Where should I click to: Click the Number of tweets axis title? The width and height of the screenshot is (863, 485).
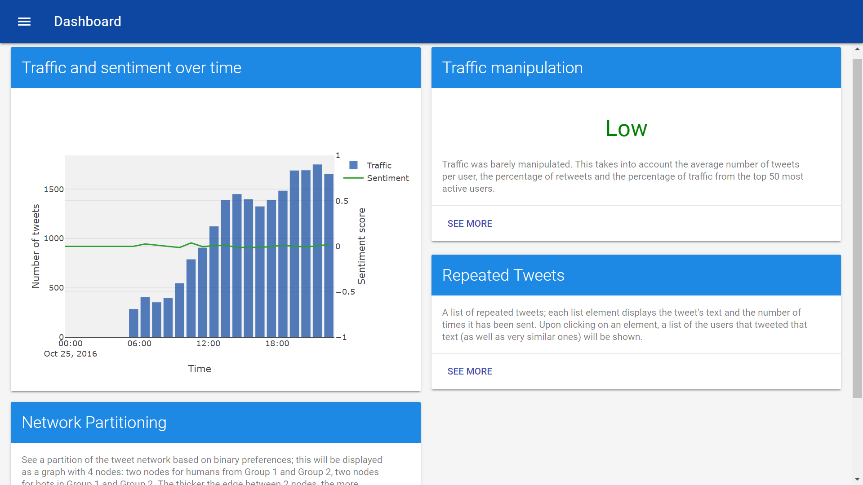pyautogui.click(x=36, y=246)
